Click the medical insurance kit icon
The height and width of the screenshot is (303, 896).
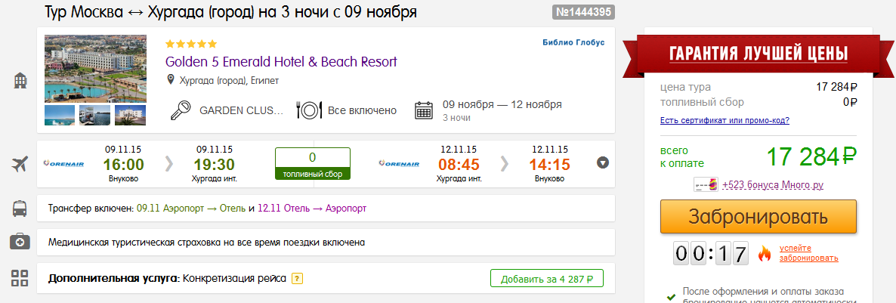[20, 242]
